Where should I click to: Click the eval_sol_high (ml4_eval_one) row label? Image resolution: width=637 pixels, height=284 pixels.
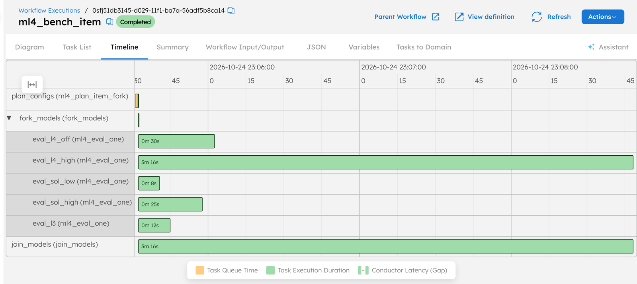tap(82, 203)
